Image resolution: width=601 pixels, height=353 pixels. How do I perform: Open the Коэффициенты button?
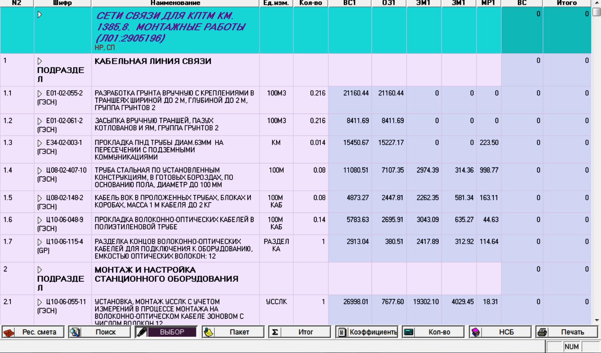pos(367,332)
